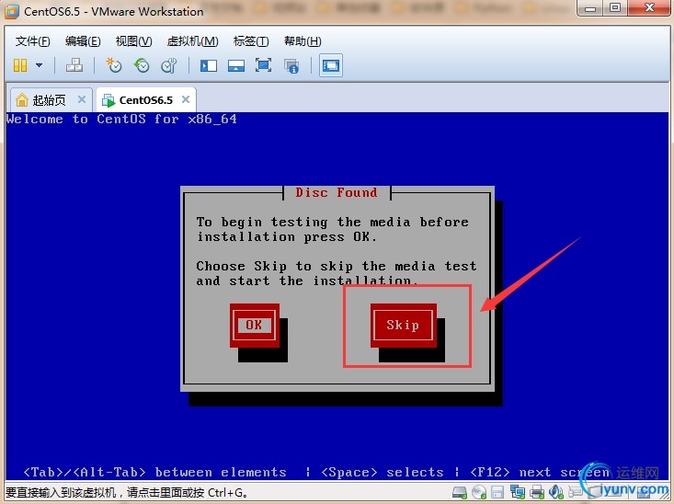Click the send Ctrl+Alt+Del keys icon

pos(74,65)
